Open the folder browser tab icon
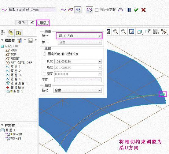This screenshot has height=154, width=169. coord(11,33)
